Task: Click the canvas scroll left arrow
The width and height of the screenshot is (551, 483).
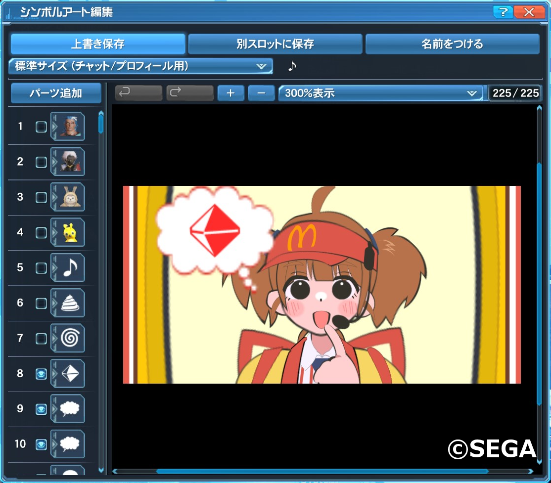Action: (115, 471)
